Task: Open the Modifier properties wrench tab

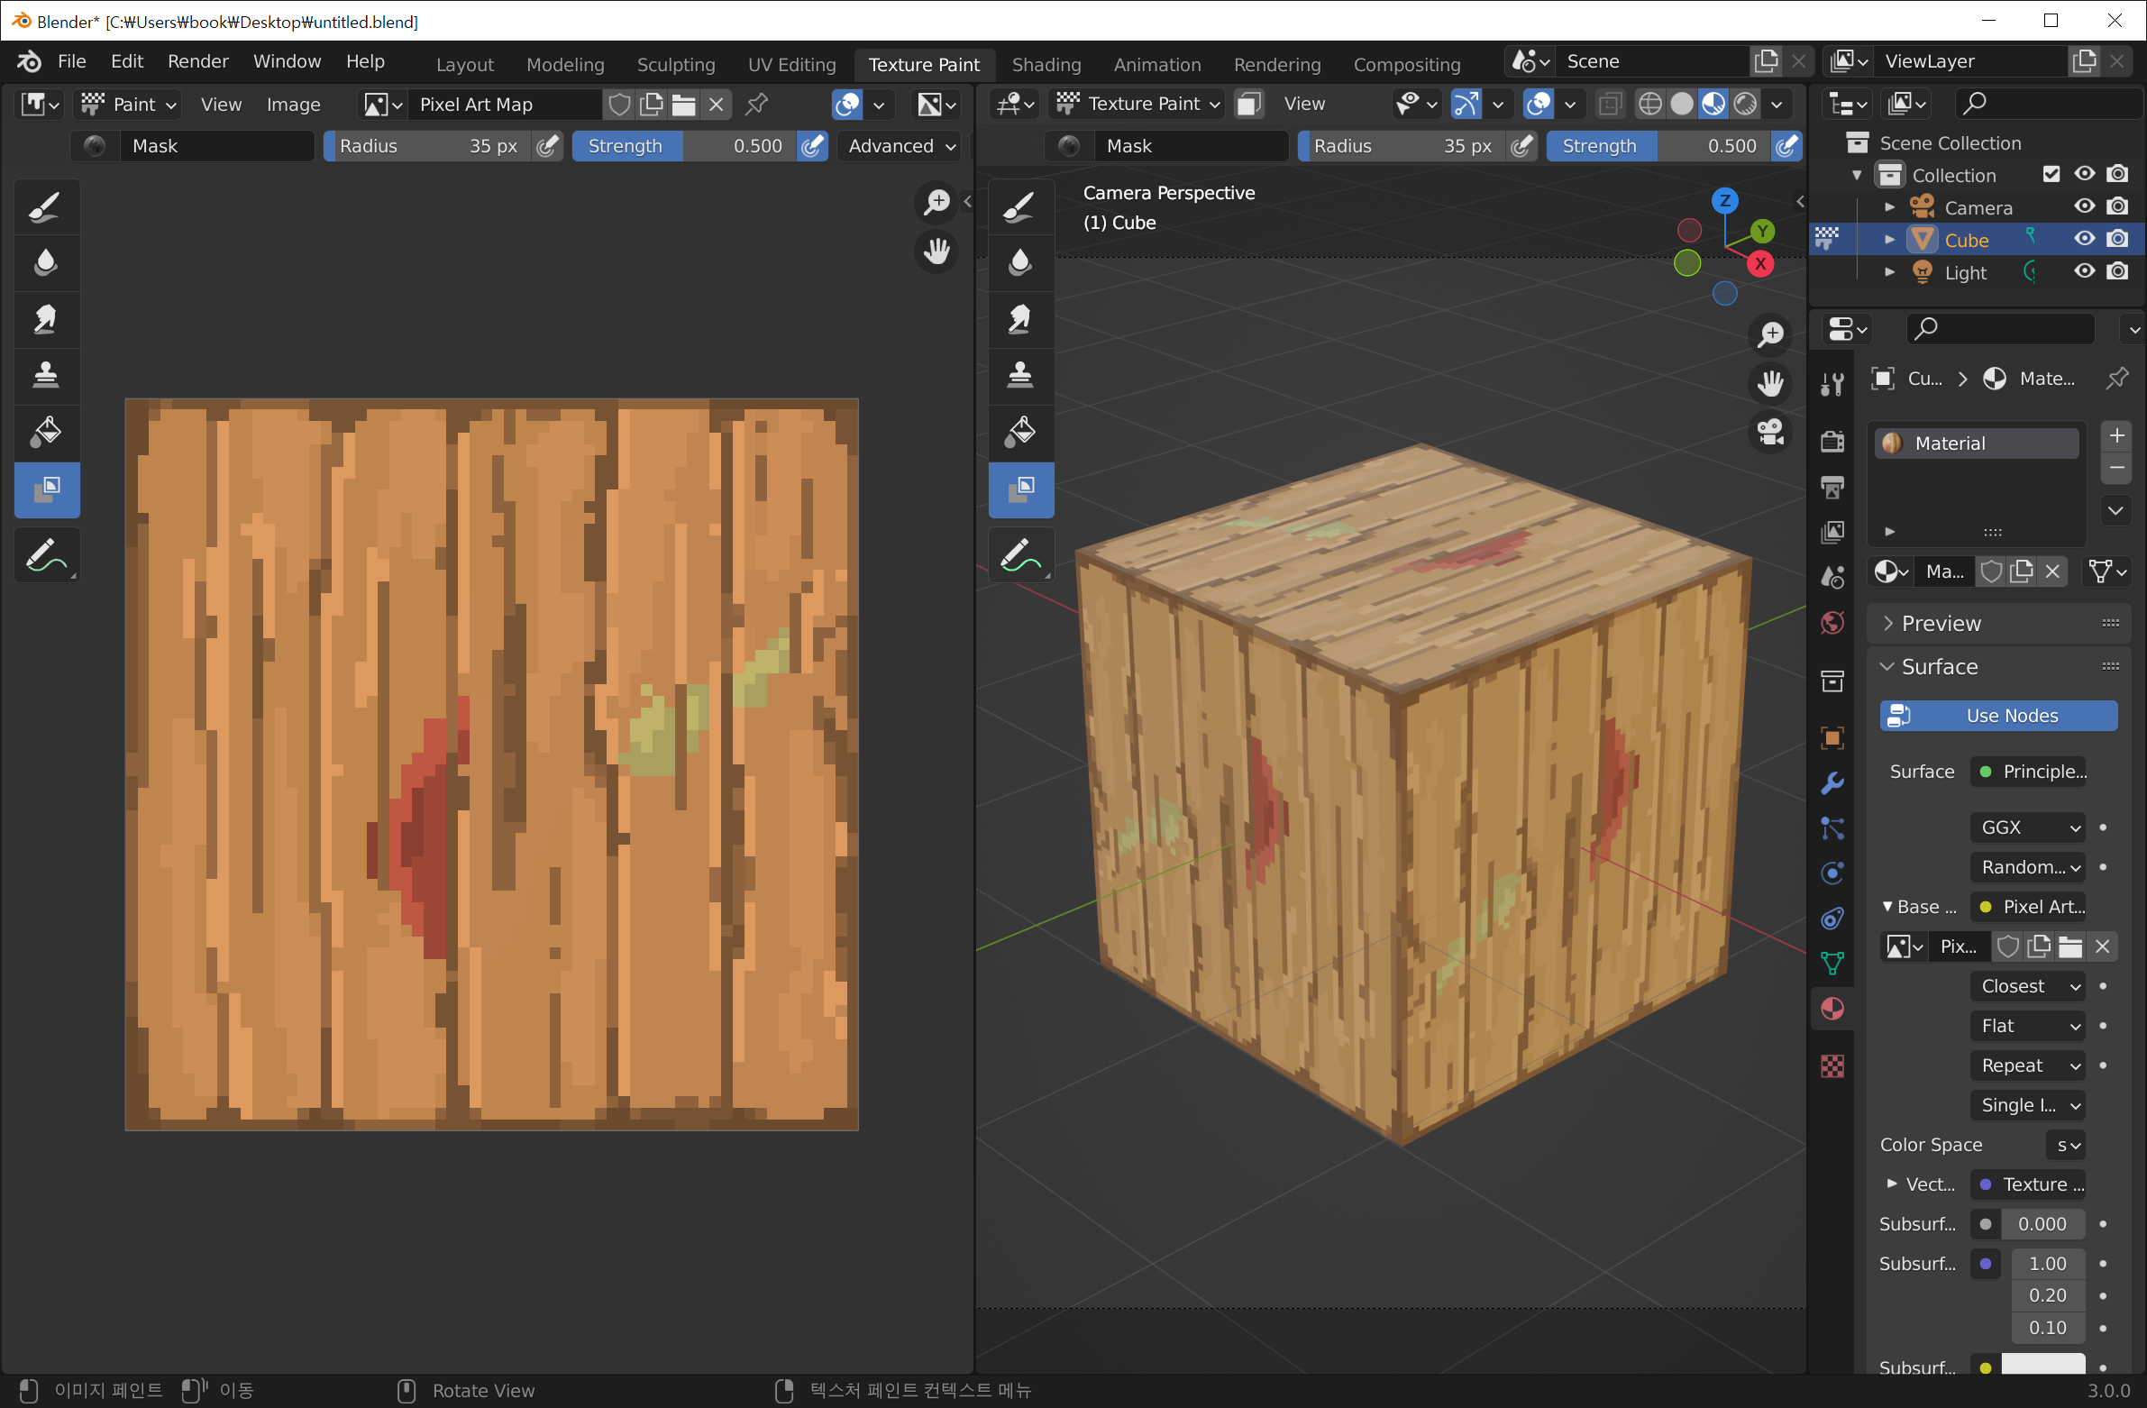Action: (1832, 783)
